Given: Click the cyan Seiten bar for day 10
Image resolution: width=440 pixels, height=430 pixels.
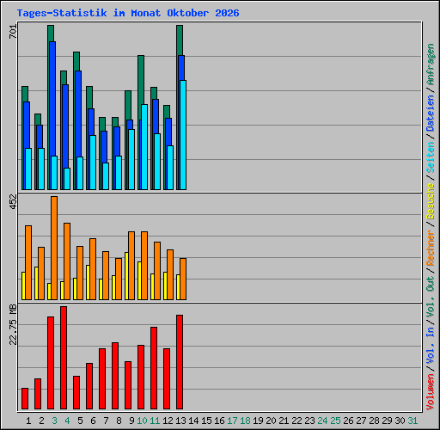Looking at the screenshot, I should point(144,147).
